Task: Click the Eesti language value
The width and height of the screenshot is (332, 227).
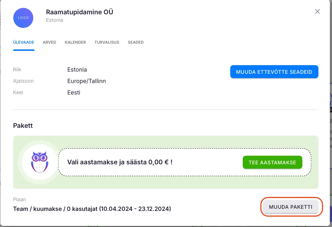Action: coord(74,92)
